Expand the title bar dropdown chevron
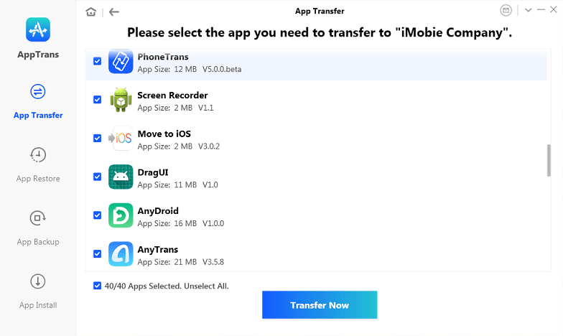563x336 pixels. [x=529, y=10]
